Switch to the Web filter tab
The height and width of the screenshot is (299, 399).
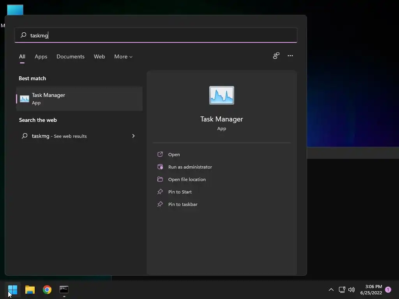click(x=99, y=56)
